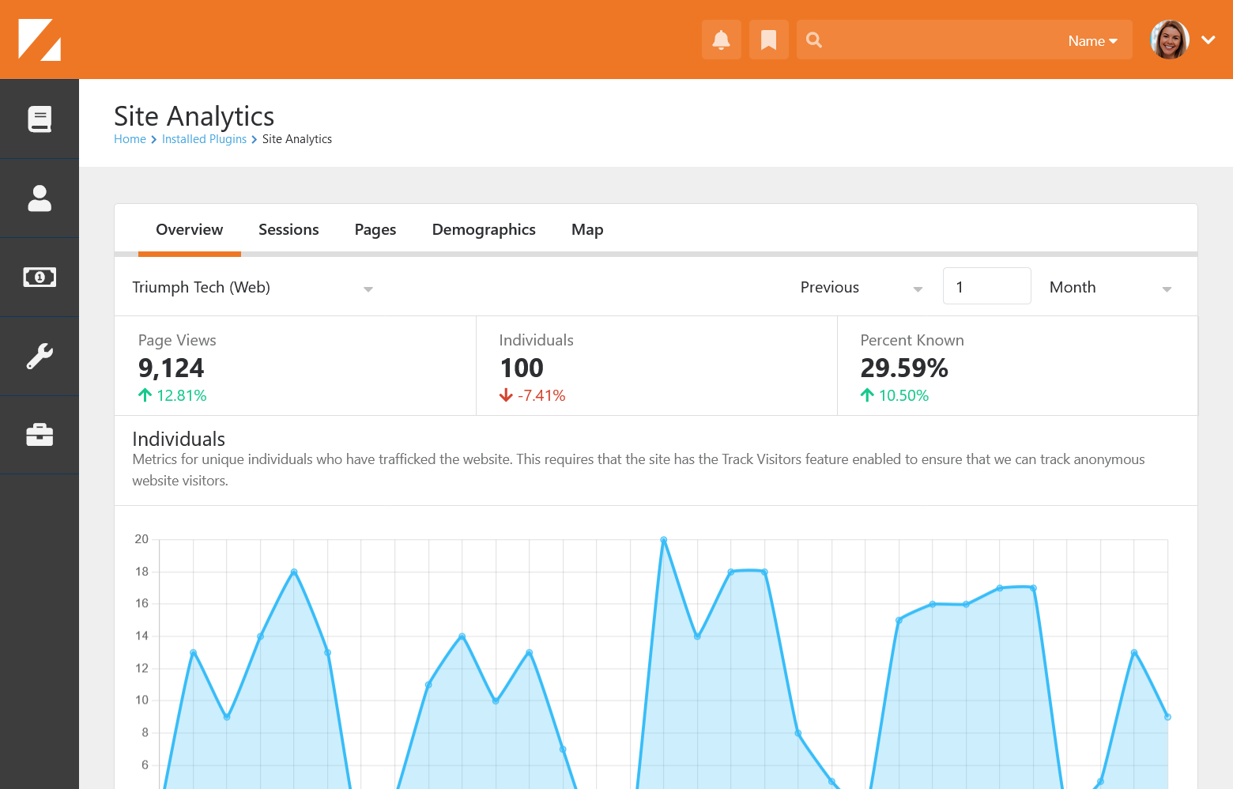Viewport: 1233px width, 789px height.
Task: Click the Page Views value 9,124
Action: [171, 368]
